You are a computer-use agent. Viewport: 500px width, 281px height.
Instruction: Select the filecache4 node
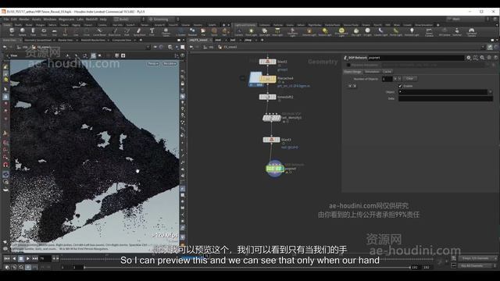pos(267,79)
